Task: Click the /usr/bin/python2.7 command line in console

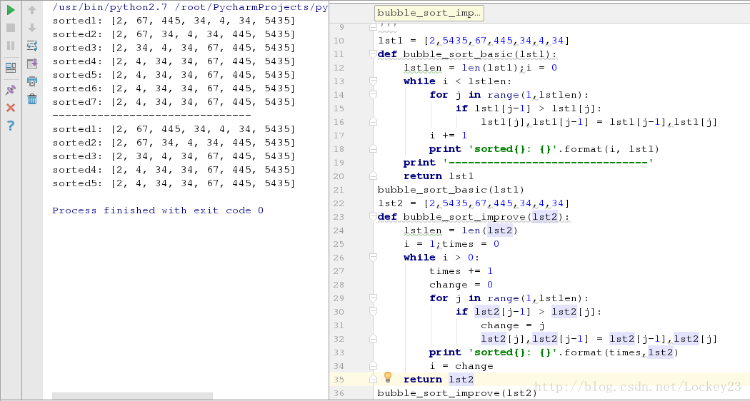Action: [190, 7]
